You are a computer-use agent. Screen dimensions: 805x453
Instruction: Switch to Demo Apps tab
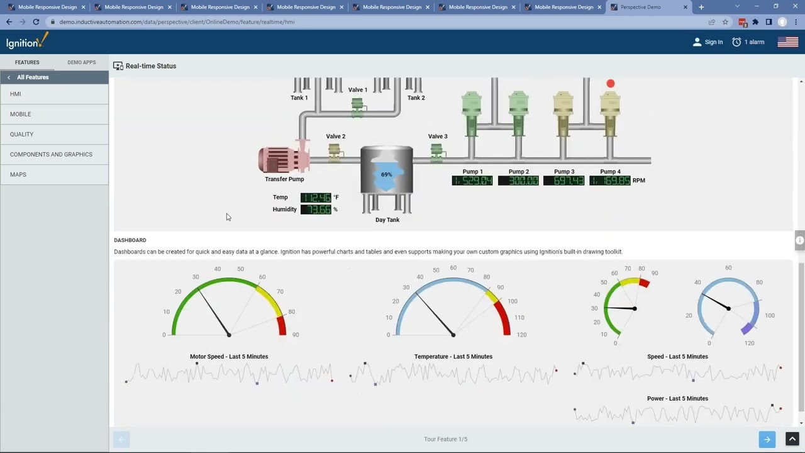coord(82,62)
